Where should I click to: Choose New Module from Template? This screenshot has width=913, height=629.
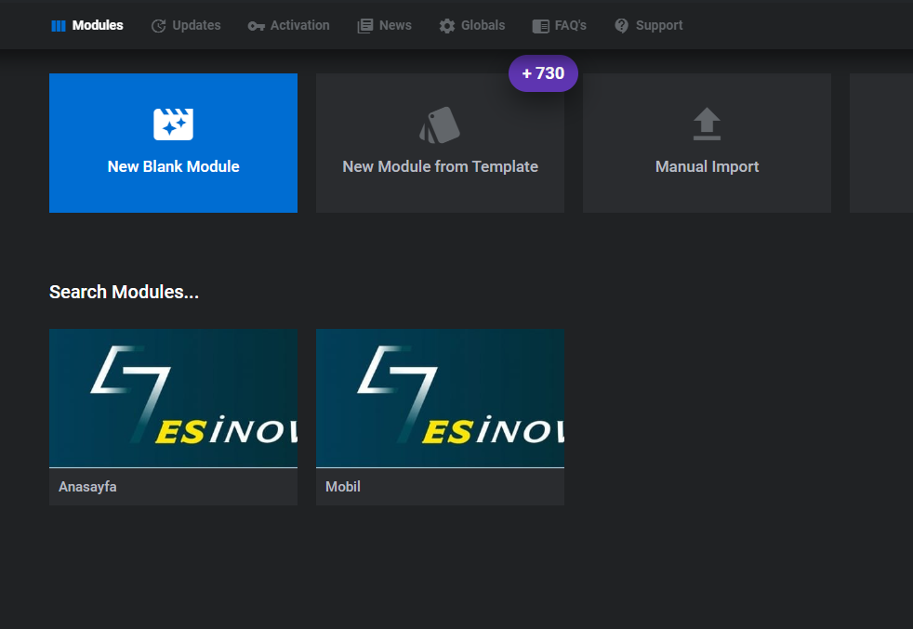(440, 143)
